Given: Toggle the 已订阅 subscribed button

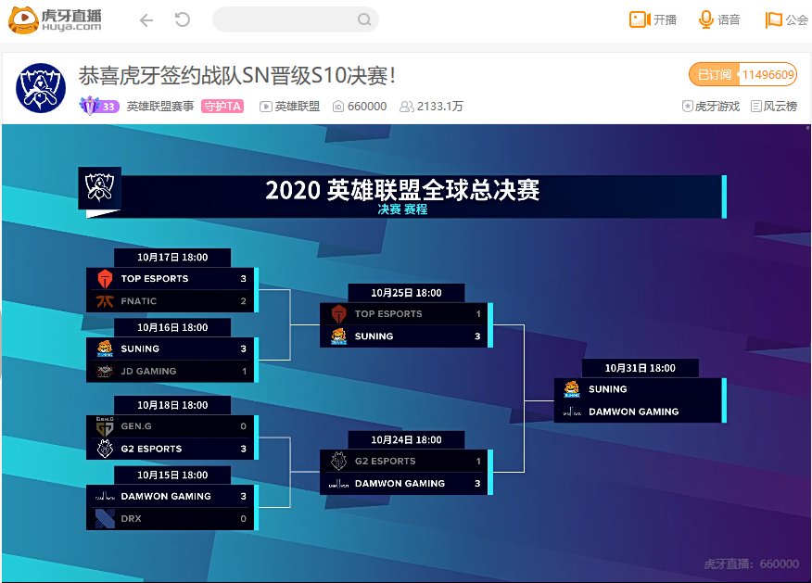Looking at the screenshot, I should pyautogui.click(x=714, y=75).
